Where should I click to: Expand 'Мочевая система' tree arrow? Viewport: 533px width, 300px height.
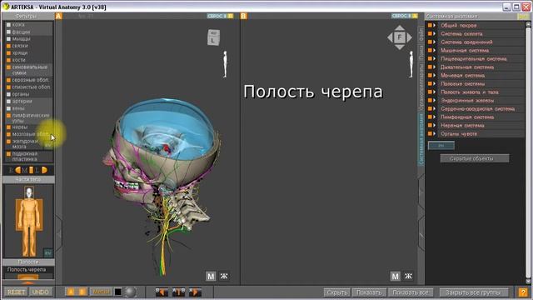pyautogui.click(x=435, y=76)
